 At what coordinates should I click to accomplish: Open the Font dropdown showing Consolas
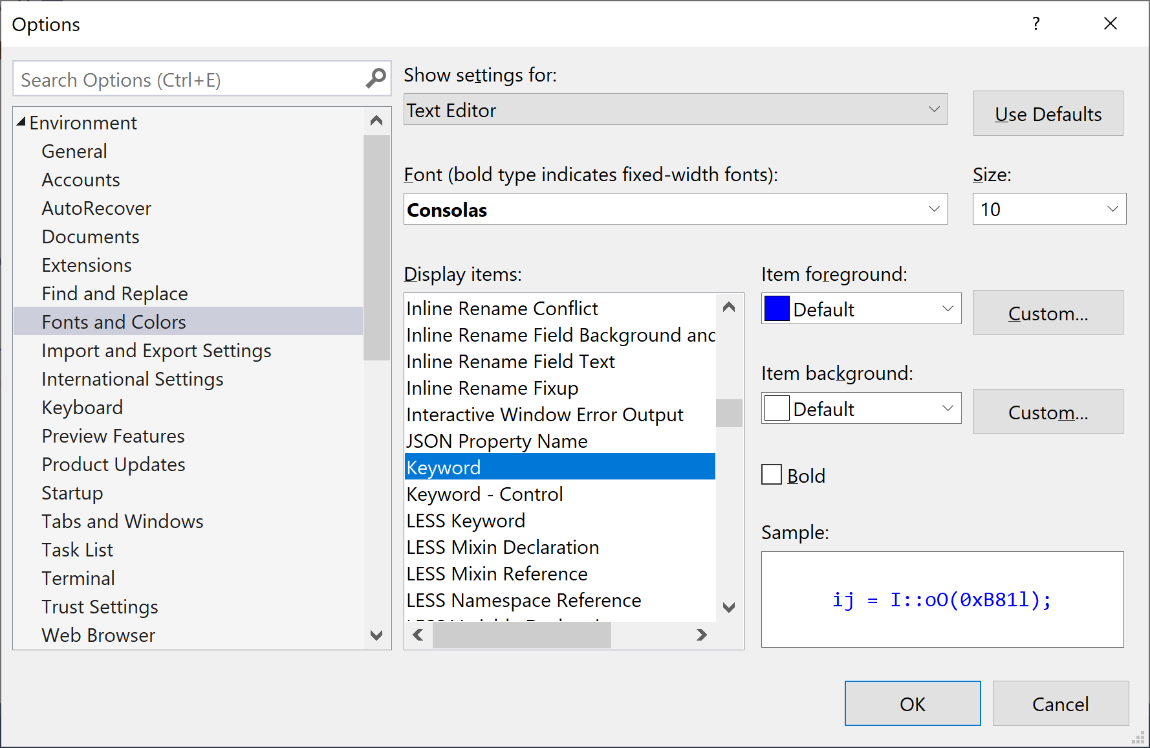pos(675,209)
